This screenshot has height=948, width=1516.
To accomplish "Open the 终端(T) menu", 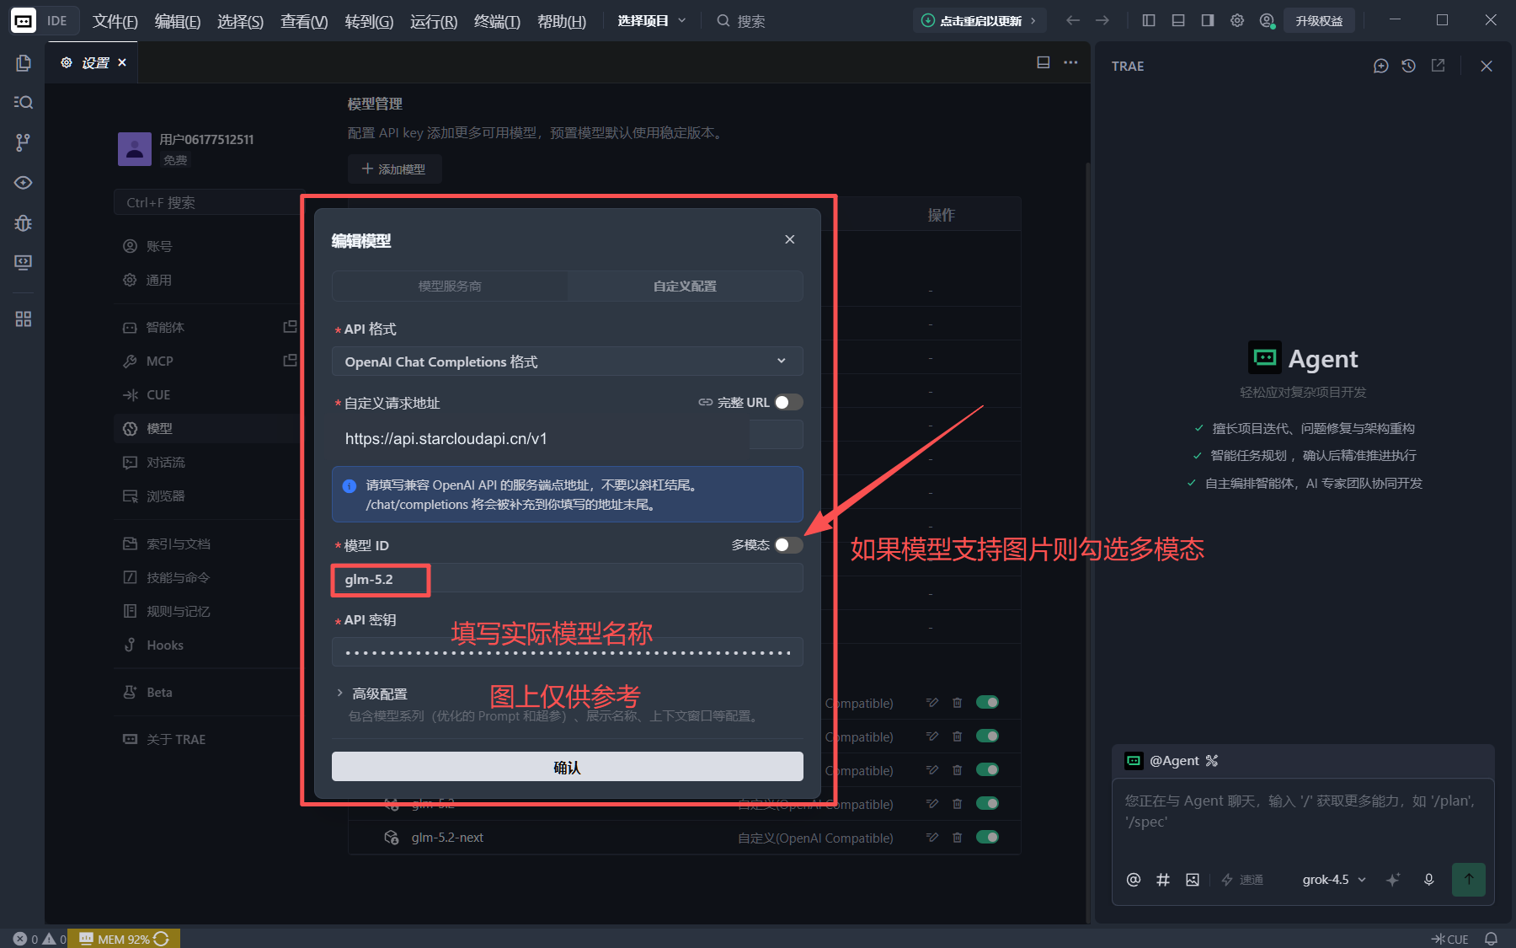I will coord(497,21).
